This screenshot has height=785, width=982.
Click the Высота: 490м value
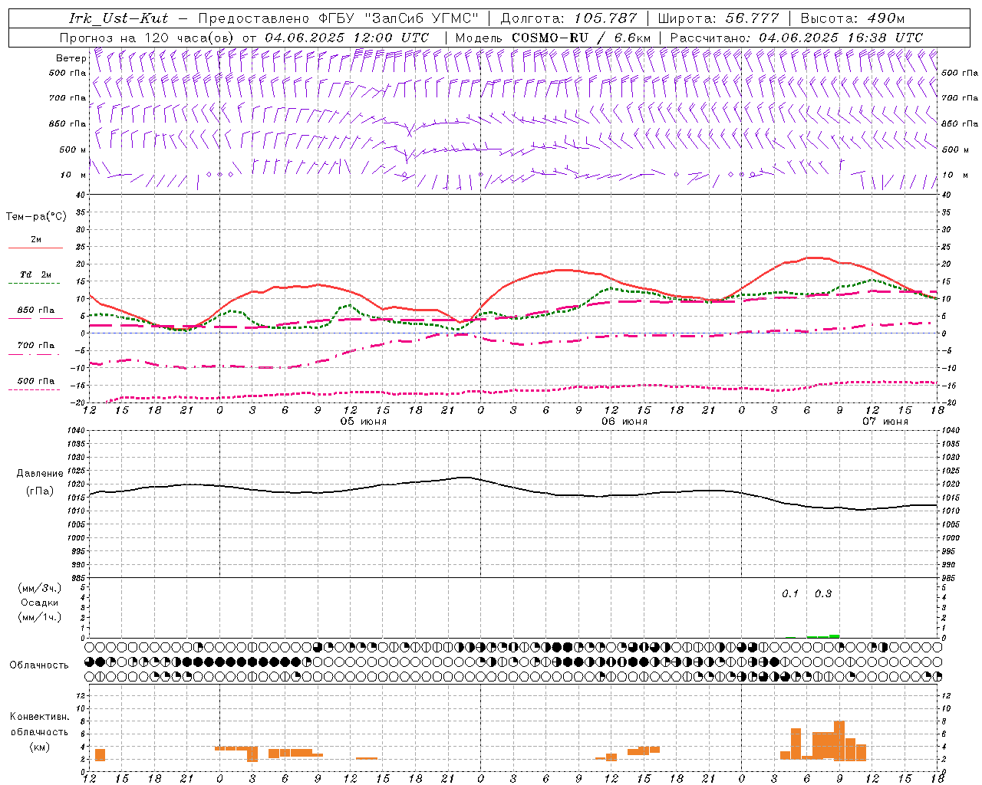(852, 18)
